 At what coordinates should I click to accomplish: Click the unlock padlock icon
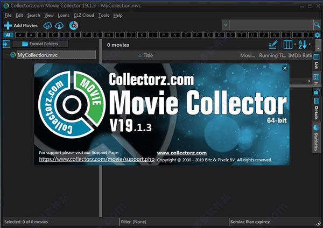click(x=317, y=91)
